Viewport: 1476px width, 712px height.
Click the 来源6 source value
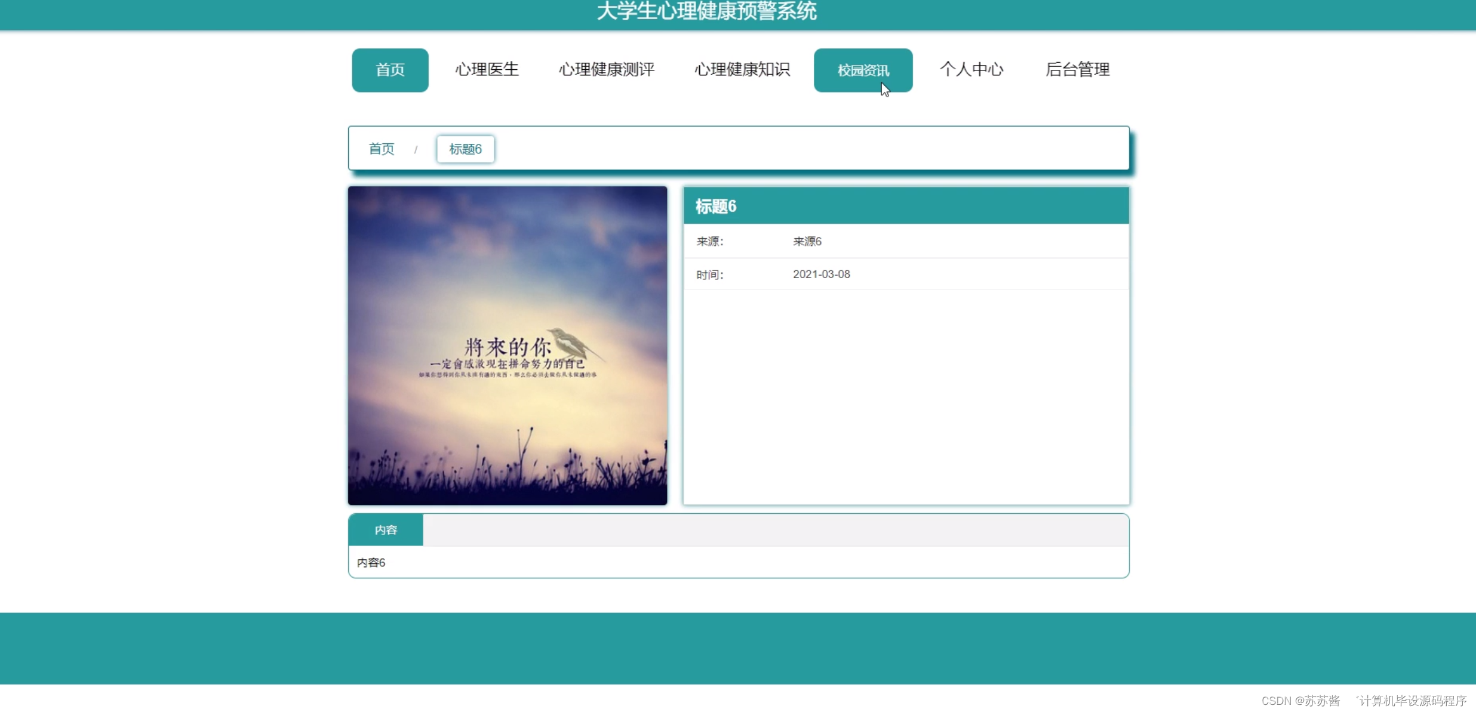[x=807, y=241]
